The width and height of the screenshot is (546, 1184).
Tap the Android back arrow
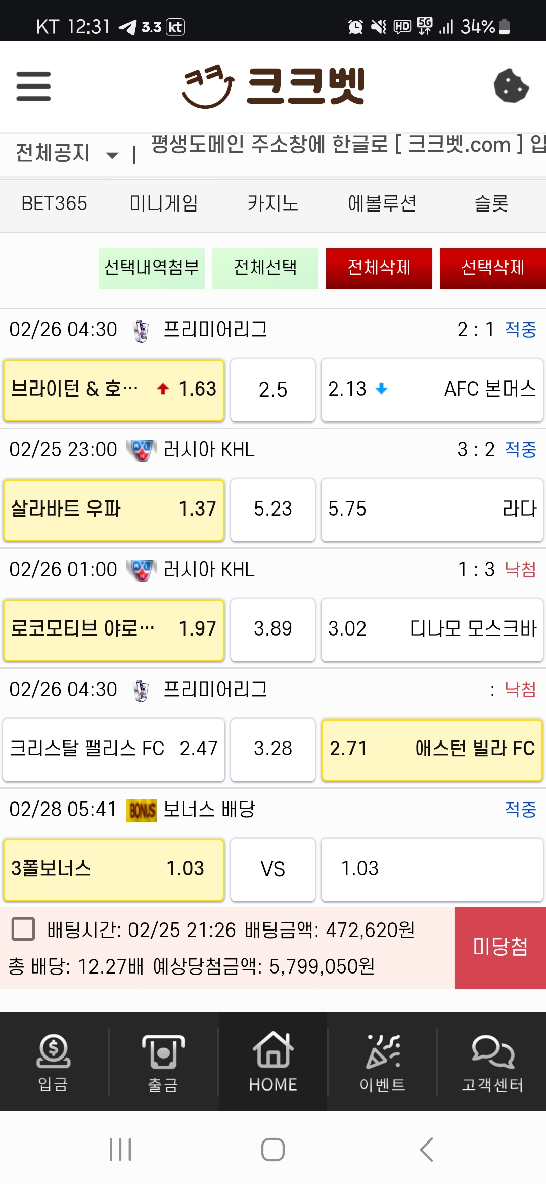426,1149
